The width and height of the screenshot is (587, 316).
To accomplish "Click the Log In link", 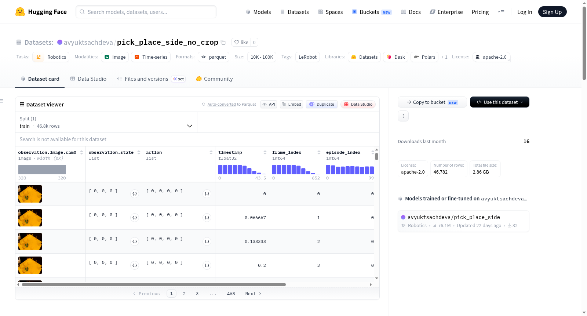I will (524, 12).
